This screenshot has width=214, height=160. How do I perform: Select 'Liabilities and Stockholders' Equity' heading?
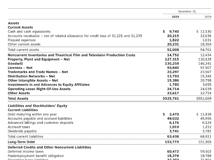38,106
